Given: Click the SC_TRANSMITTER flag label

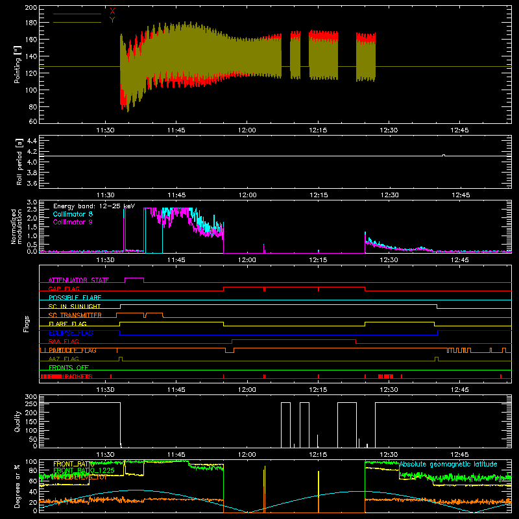Looking at the screenshot, I should click(75, 315).
